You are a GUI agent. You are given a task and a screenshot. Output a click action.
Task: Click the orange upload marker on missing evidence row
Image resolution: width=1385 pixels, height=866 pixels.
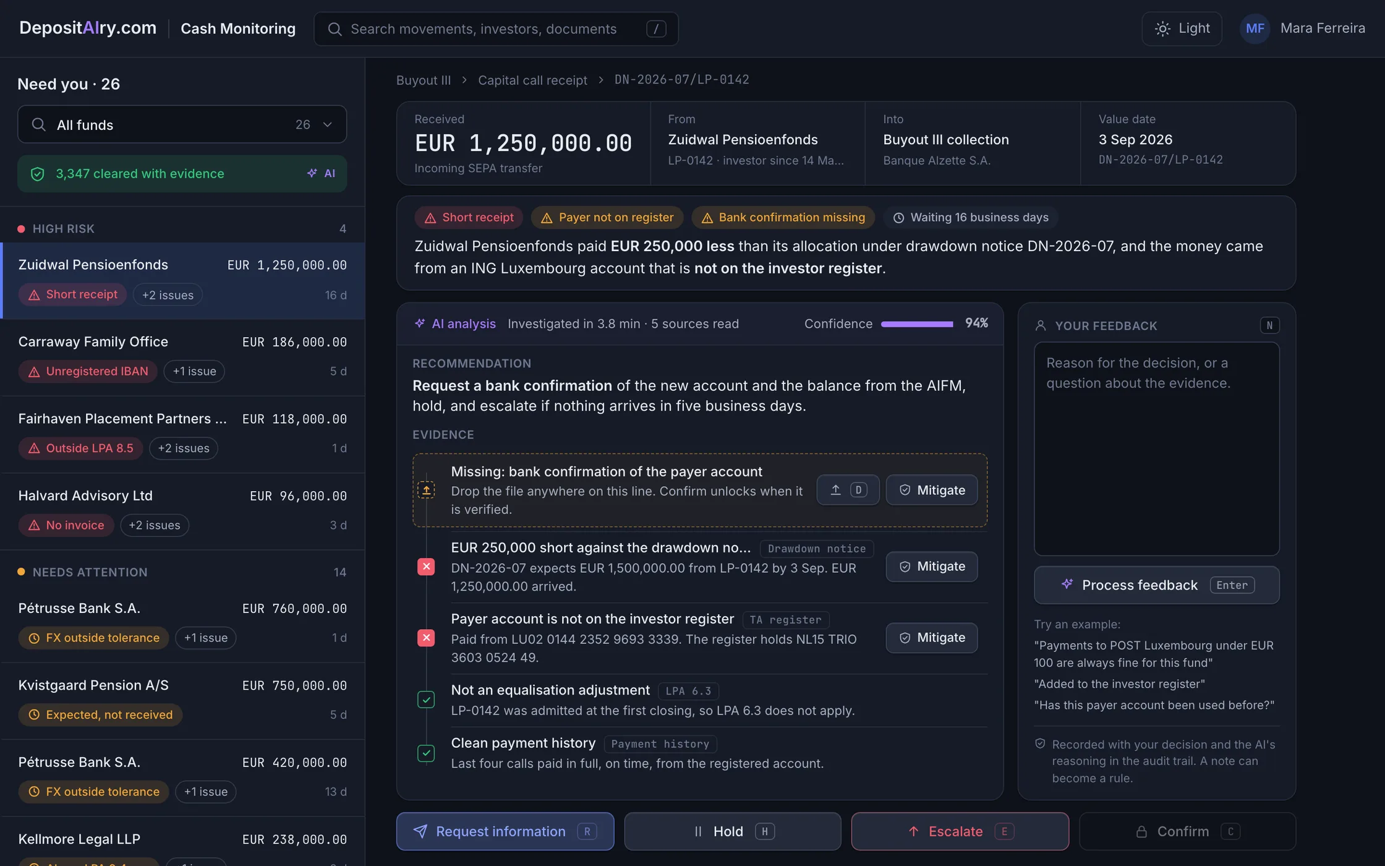point(426,490)
